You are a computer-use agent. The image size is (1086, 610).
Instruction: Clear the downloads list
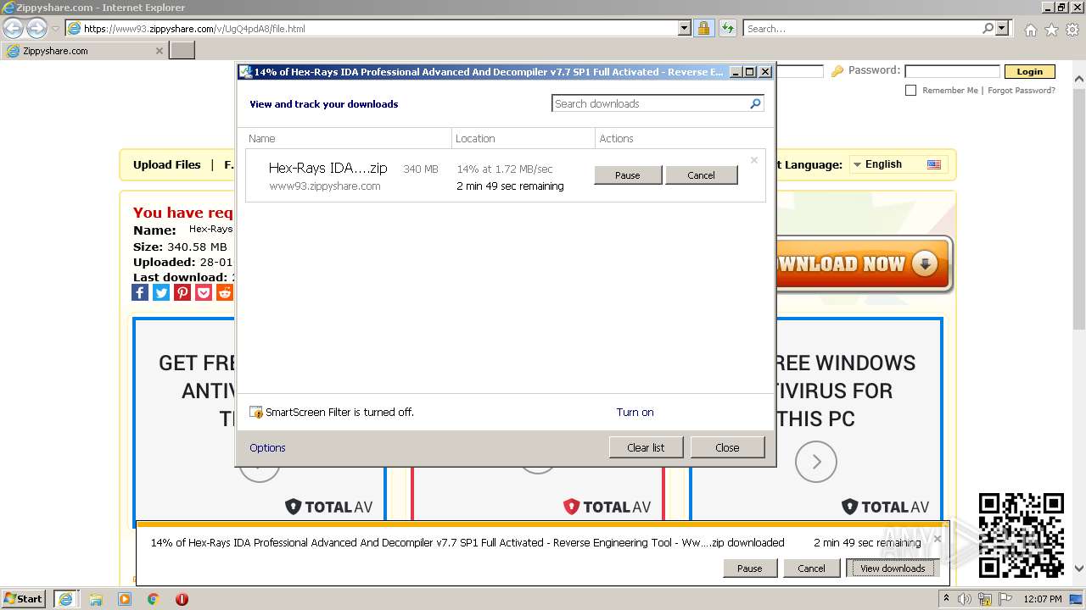point(646,447)
